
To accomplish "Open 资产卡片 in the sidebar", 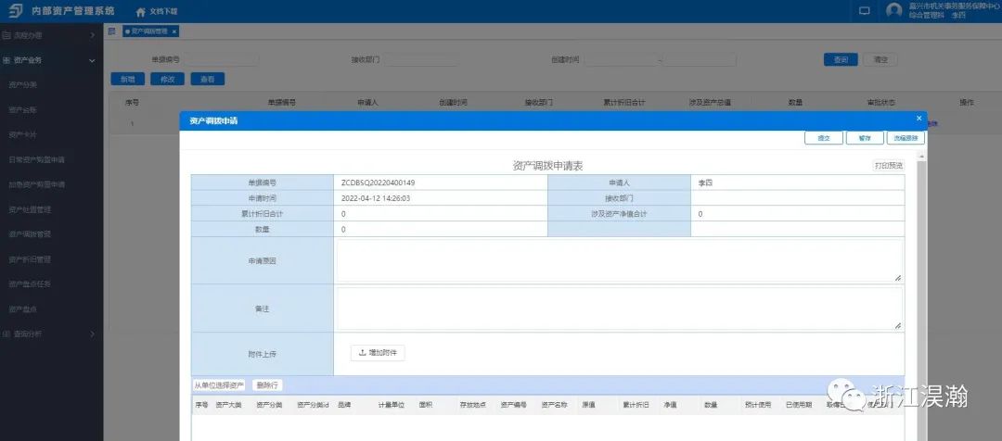I will click(22, 134).
